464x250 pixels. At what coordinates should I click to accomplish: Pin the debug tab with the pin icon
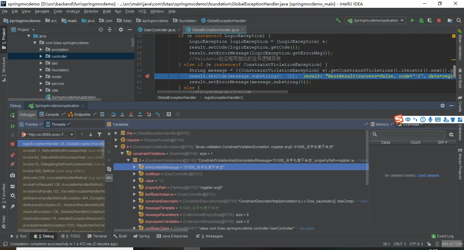[13, 206]
